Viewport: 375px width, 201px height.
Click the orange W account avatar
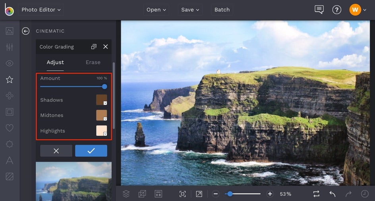point(355,10)
